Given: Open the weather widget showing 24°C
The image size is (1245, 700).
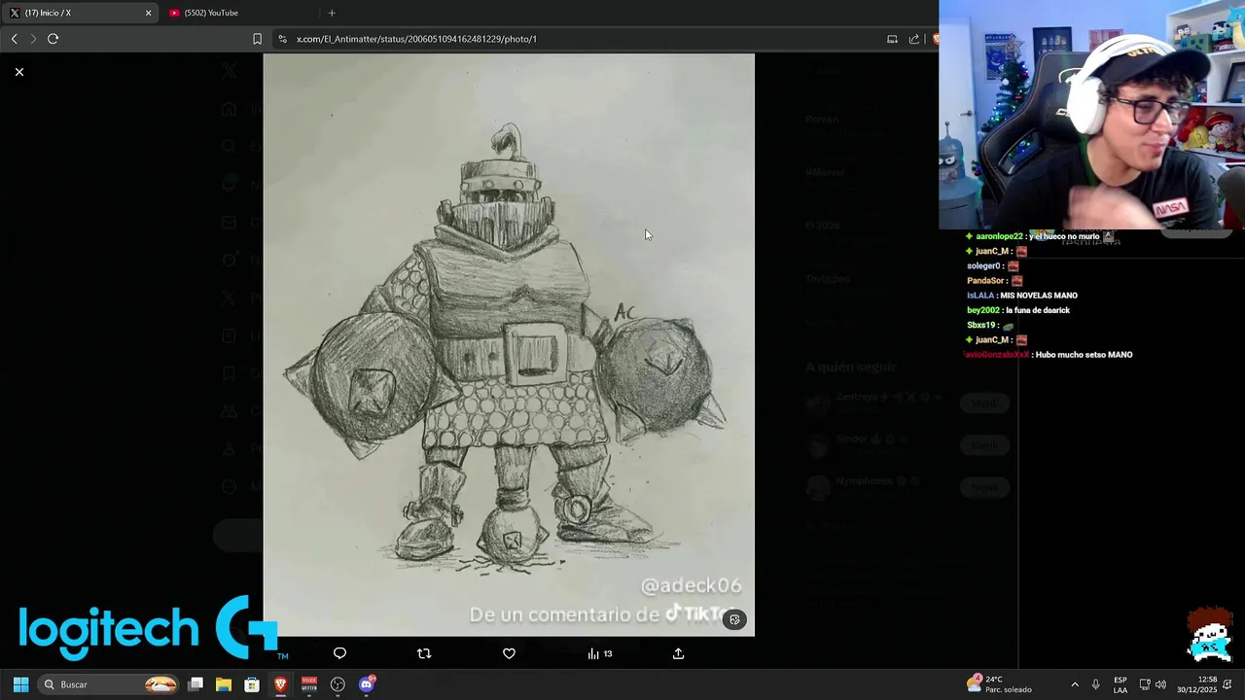Looking at the screenshot, I should click(1000, 684).
